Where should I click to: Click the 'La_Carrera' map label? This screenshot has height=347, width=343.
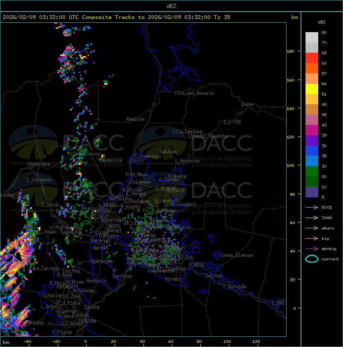46,268
